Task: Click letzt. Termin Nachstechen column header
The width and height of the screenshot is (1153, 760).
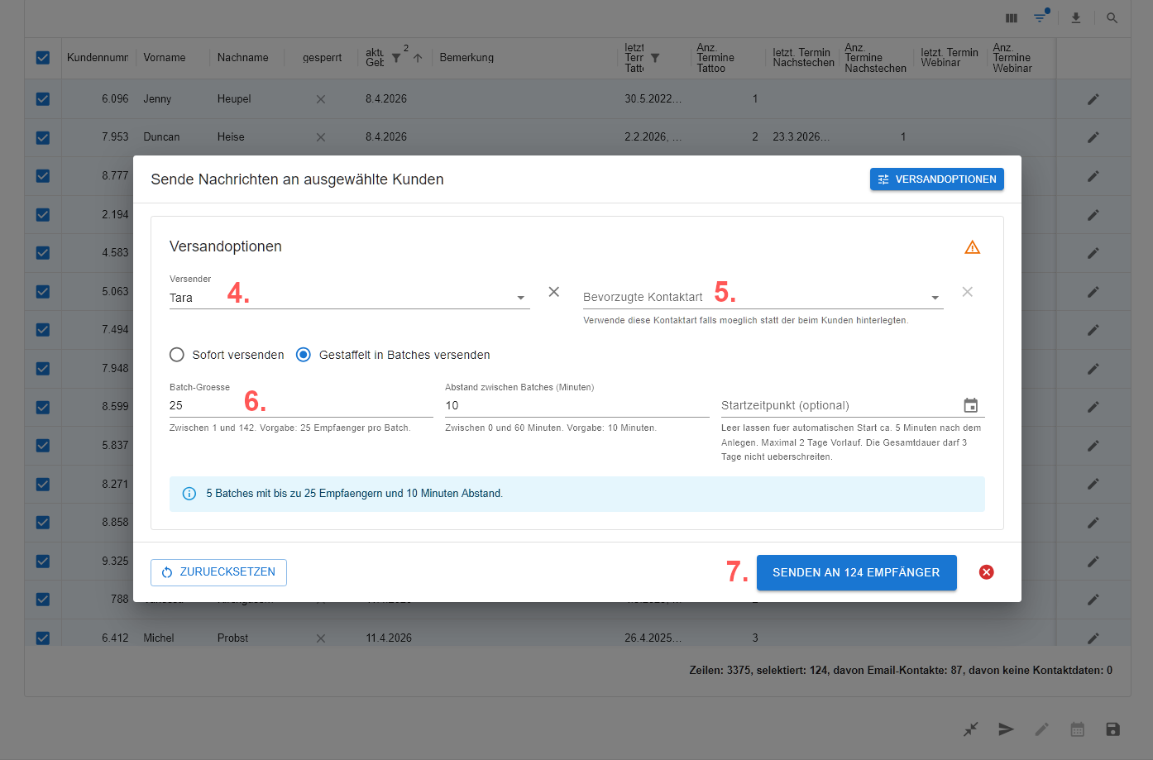Action: tap(803, 58)
